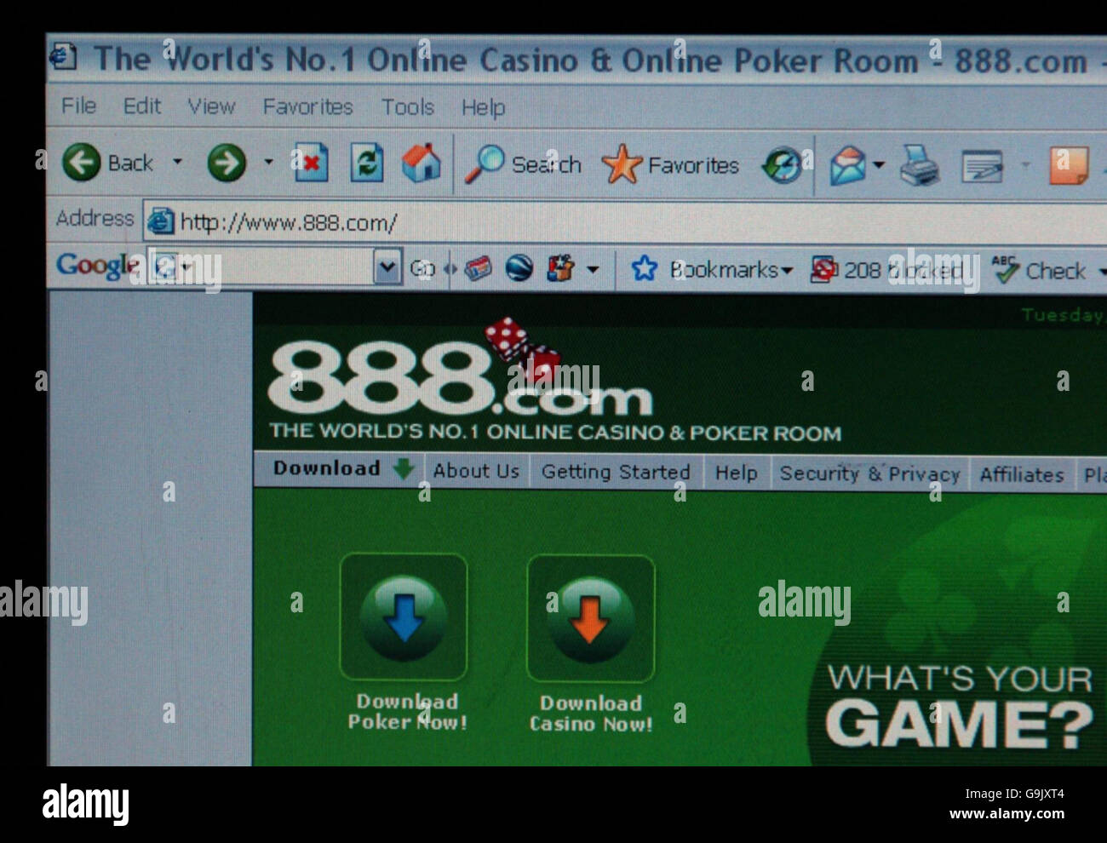This screenshot has height=843, width=1107.
Task: Open the Favorites menu
Action: (307, 106)
